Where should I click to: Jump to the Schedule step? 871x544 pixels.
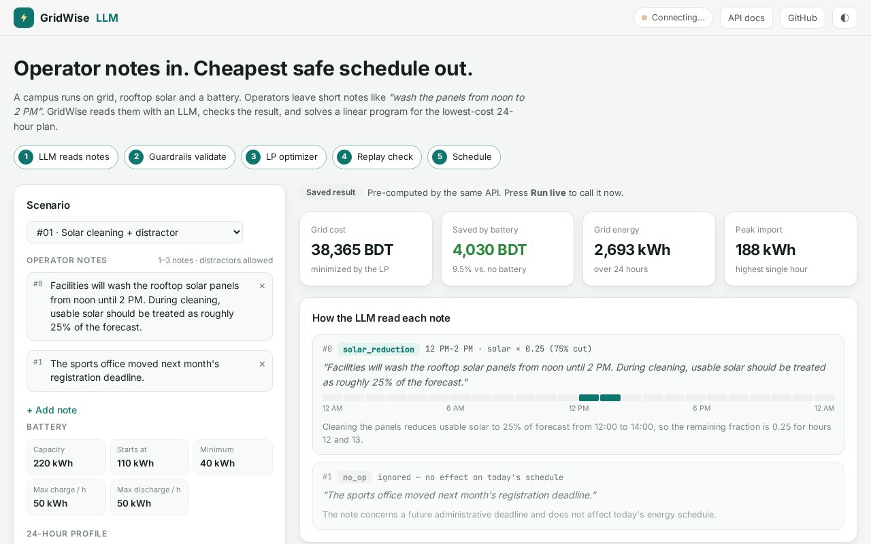pyautogui.click(x=464, y=157)
